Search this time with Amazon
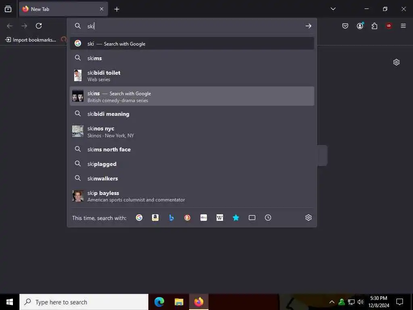 point(155,218)
